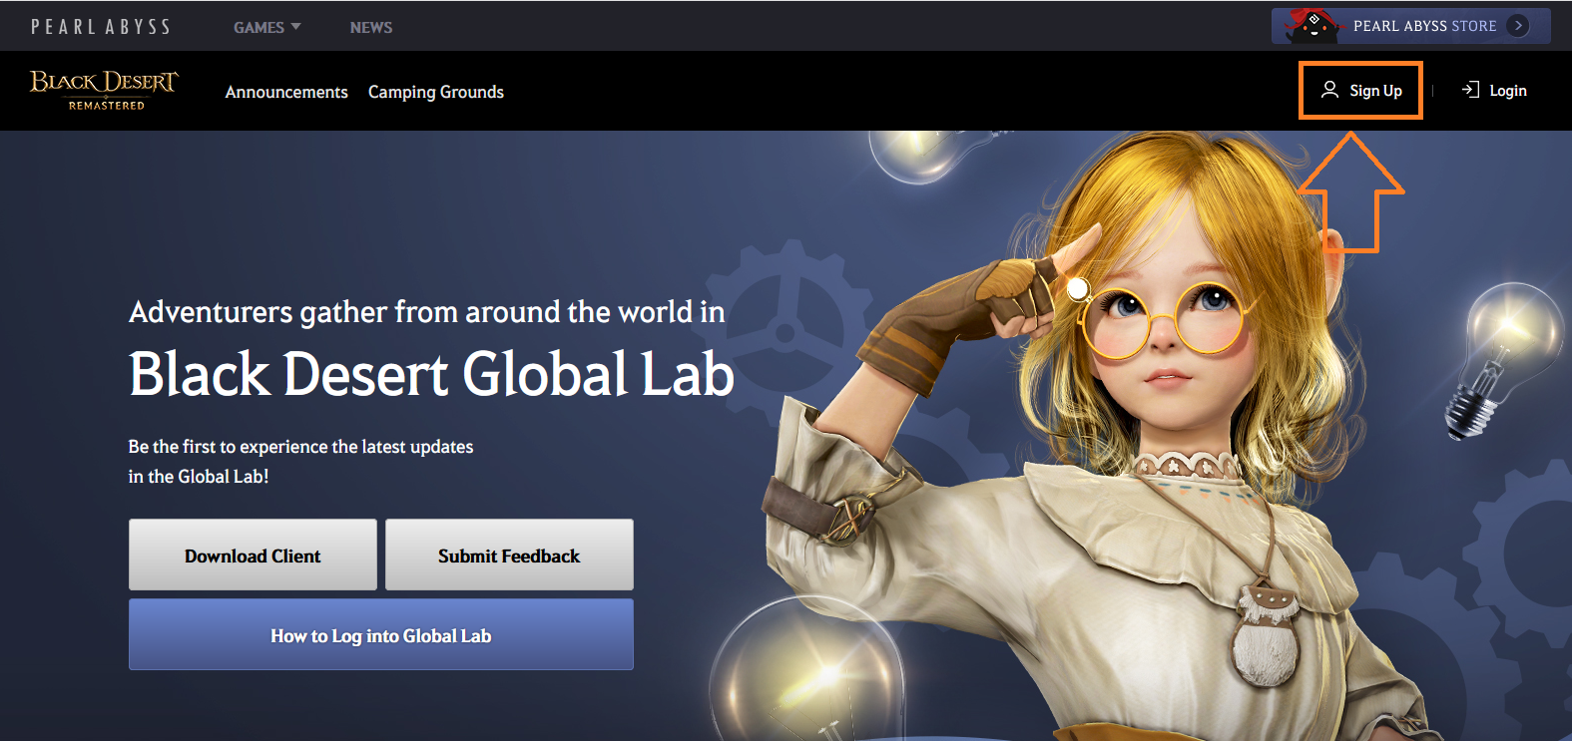Click the Sign Up link
This screenshot has height=741, width=1572.
point(1361,90)
